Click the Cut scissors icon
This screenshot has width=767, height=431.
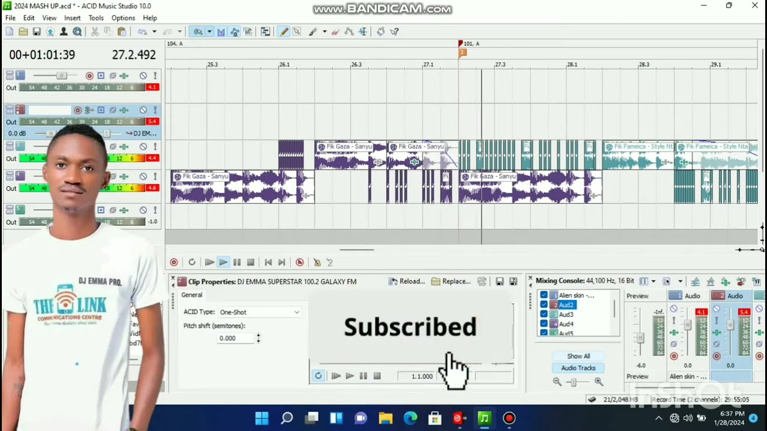[x=94, y=32]
